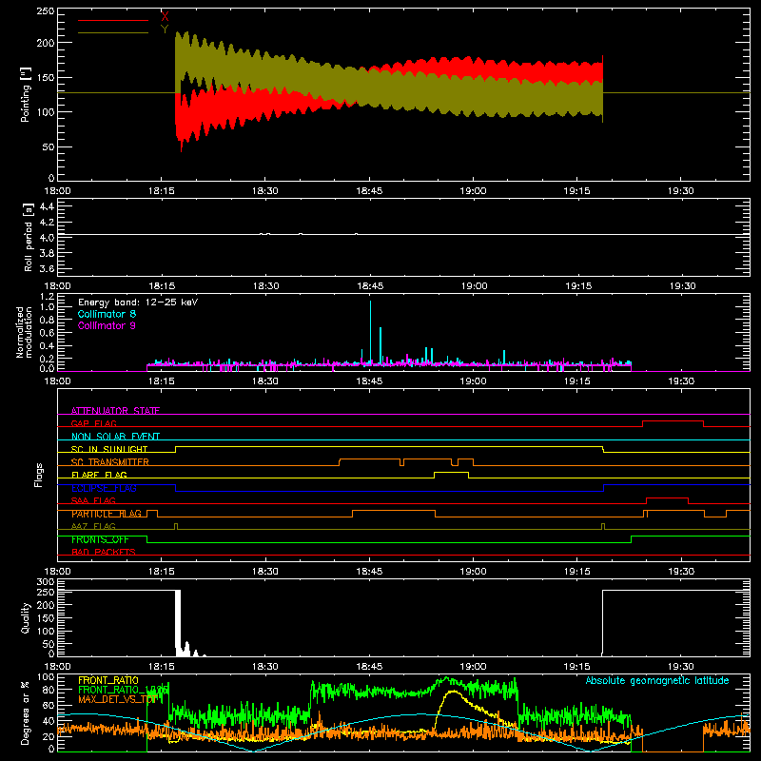
Task: Click the raised GAP_FLAG pulse near 19:30
Action: (673, 421)
